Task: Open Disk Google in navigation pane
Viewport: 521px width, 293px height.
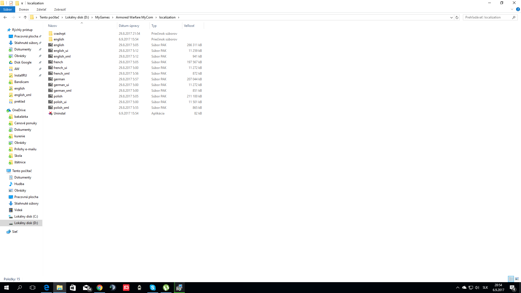Action: click(x=23, y=62)
